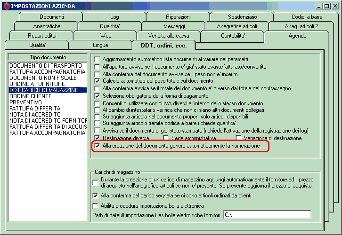Enable Abilita procedura importazione bolla elettronica

click(x=95, y=206)
